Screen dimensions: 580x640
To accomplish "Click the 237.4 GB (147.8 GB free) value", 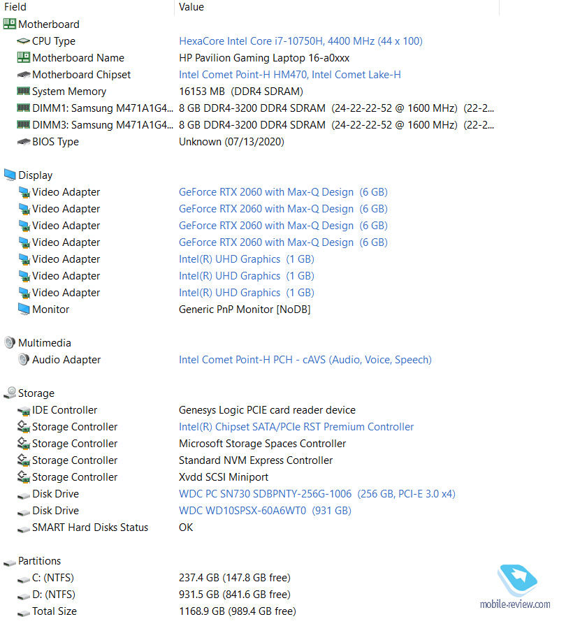I will click(x=235, y=578).
